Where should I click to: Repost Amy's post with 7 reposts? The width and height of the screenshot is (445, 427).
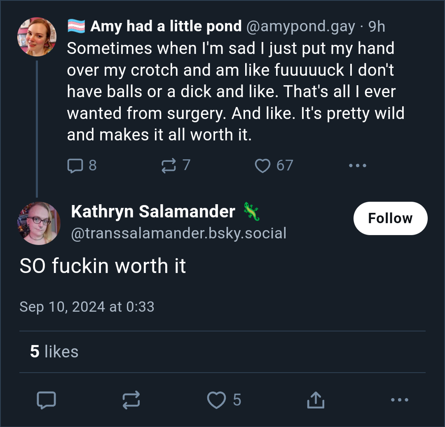169,166
